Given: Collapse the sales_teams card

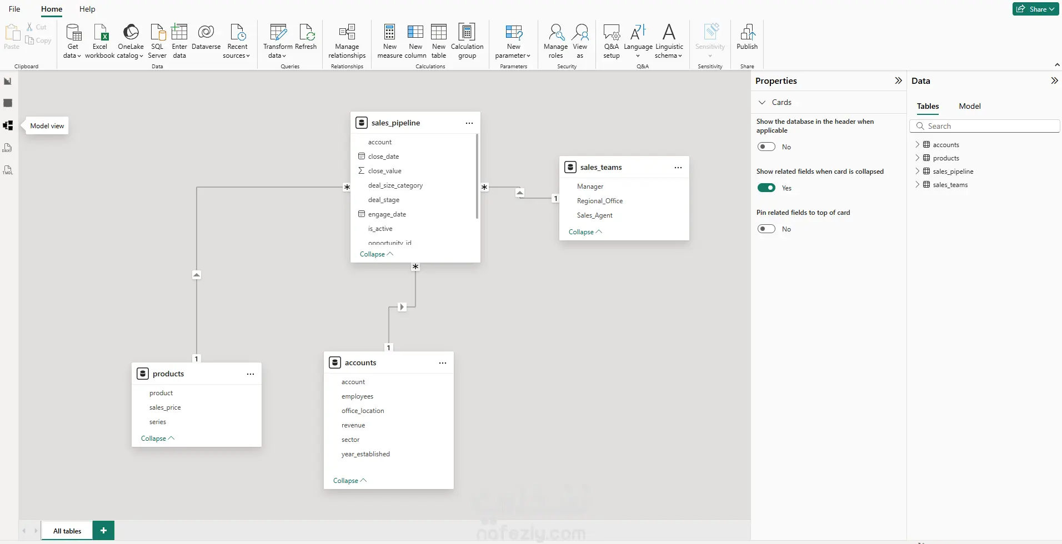Looking at the screenshot, I should [x=585, y=232].
